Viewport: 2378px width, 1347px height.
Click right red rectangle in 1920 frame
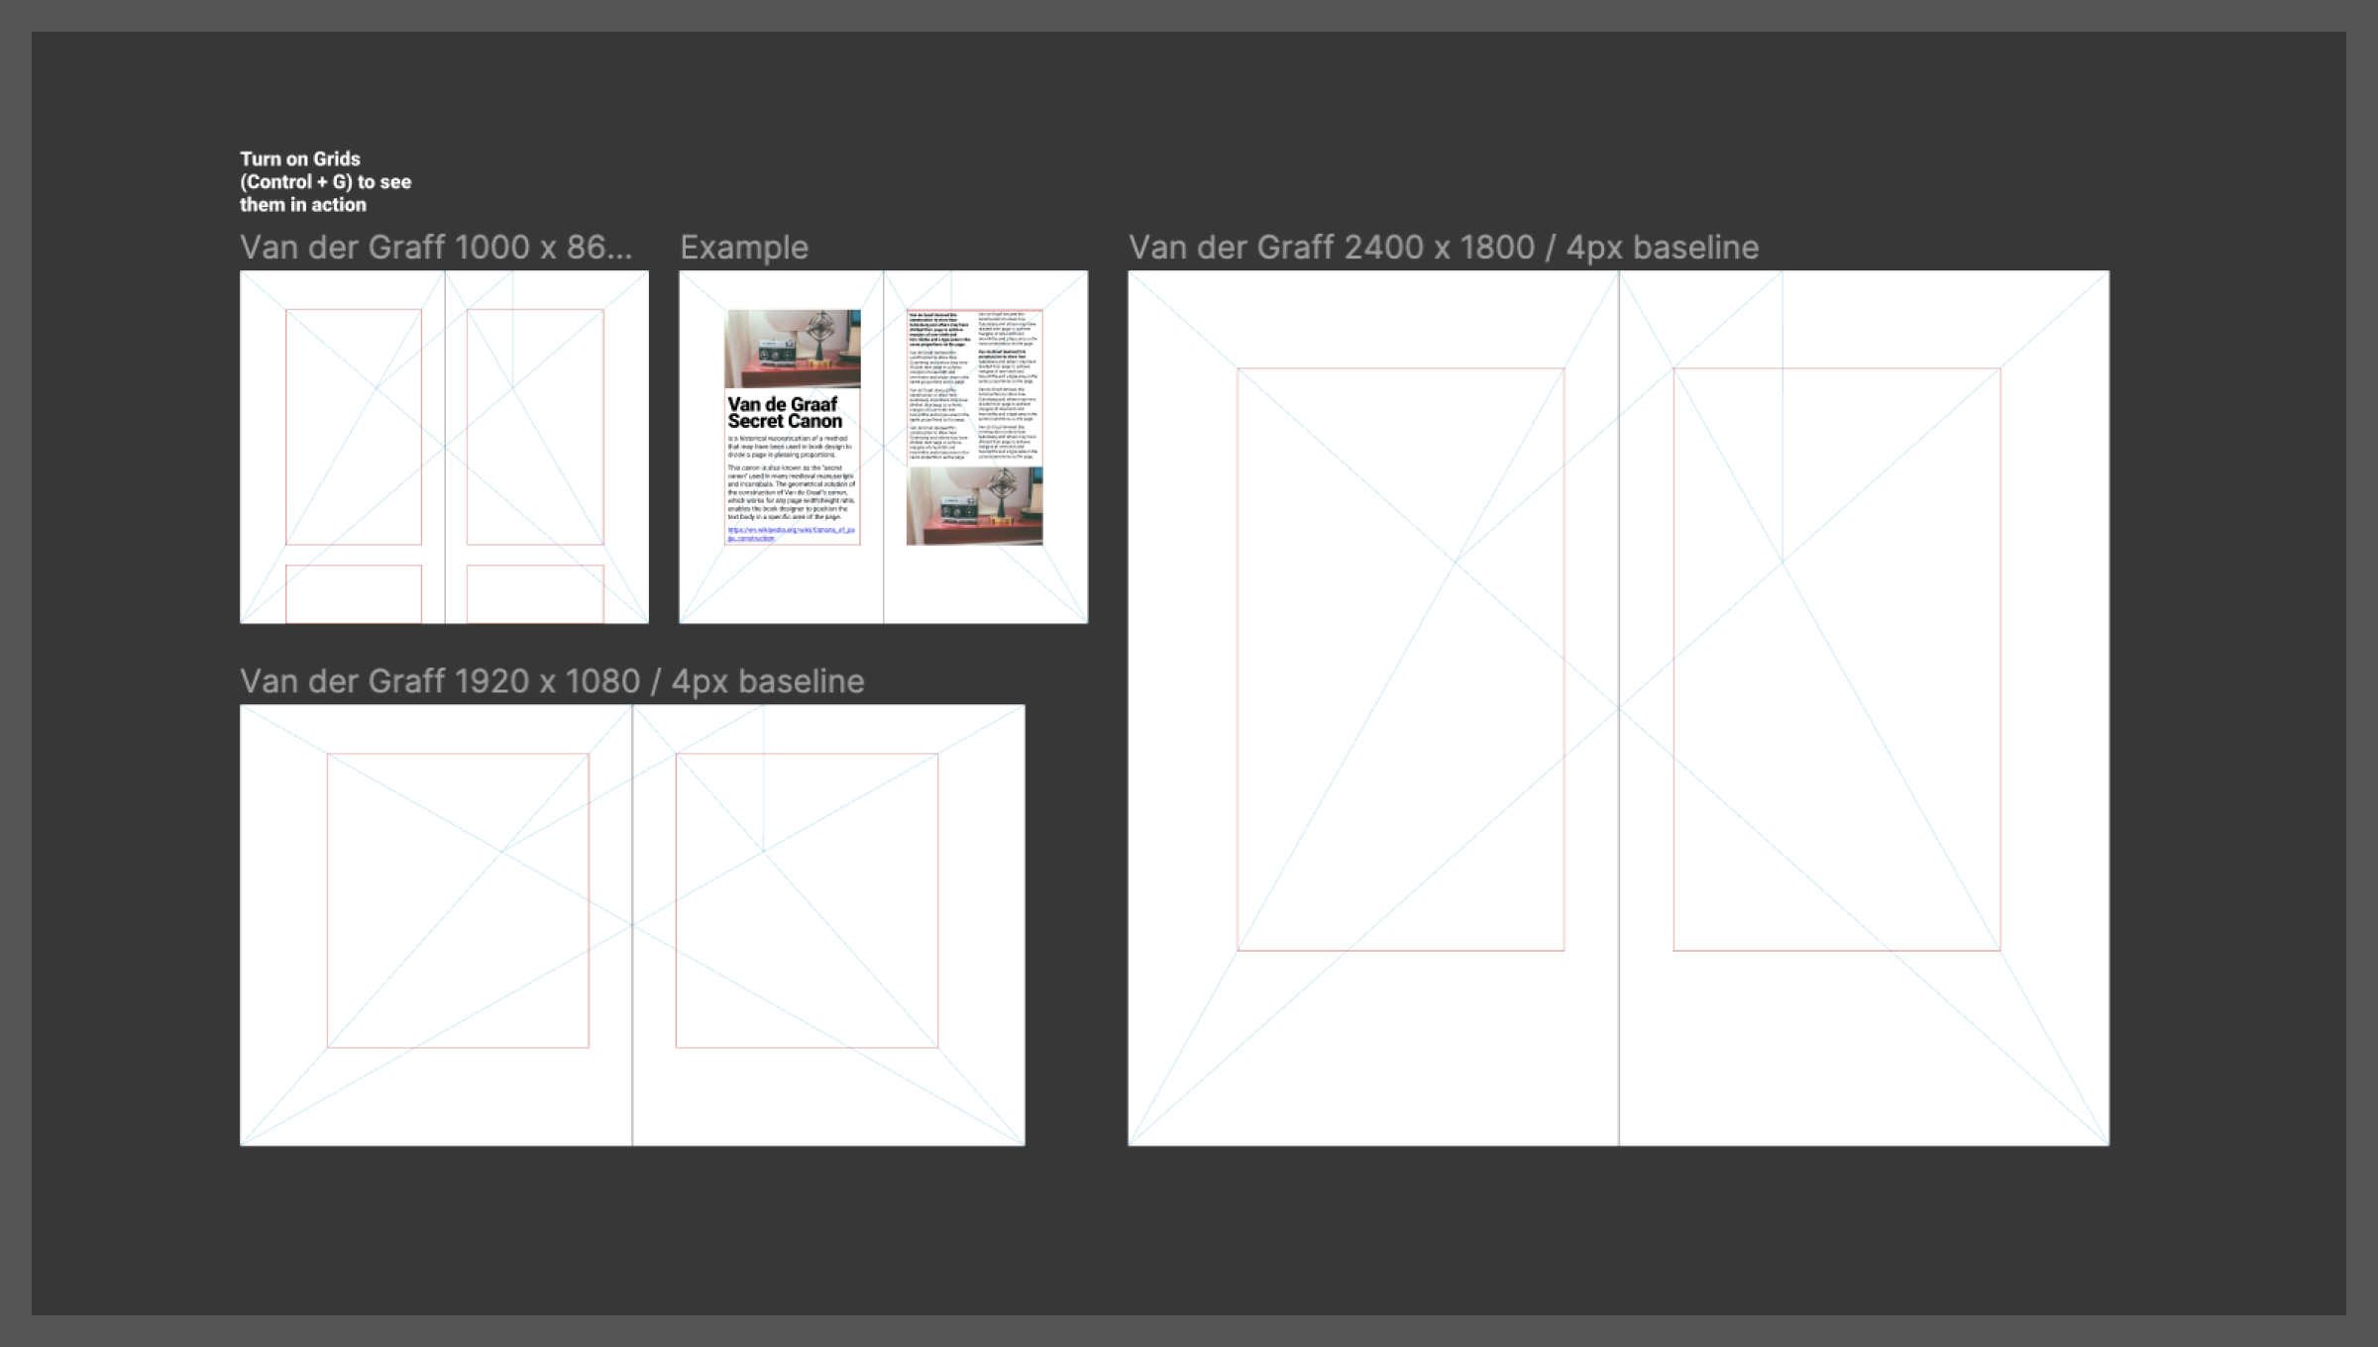806,899
